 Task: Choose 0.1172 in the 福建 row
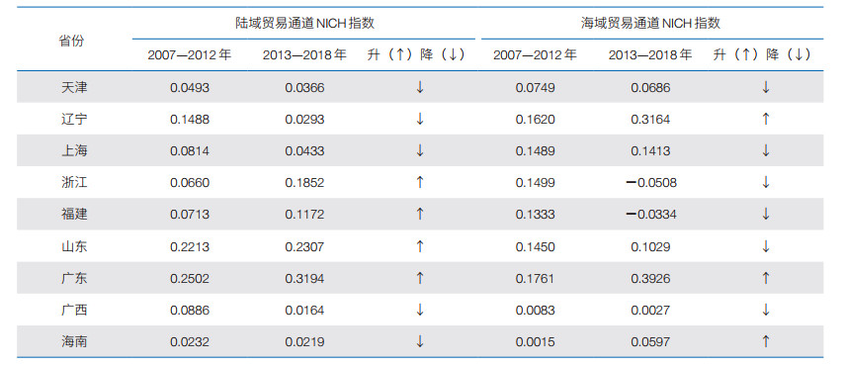pos(305,215)
